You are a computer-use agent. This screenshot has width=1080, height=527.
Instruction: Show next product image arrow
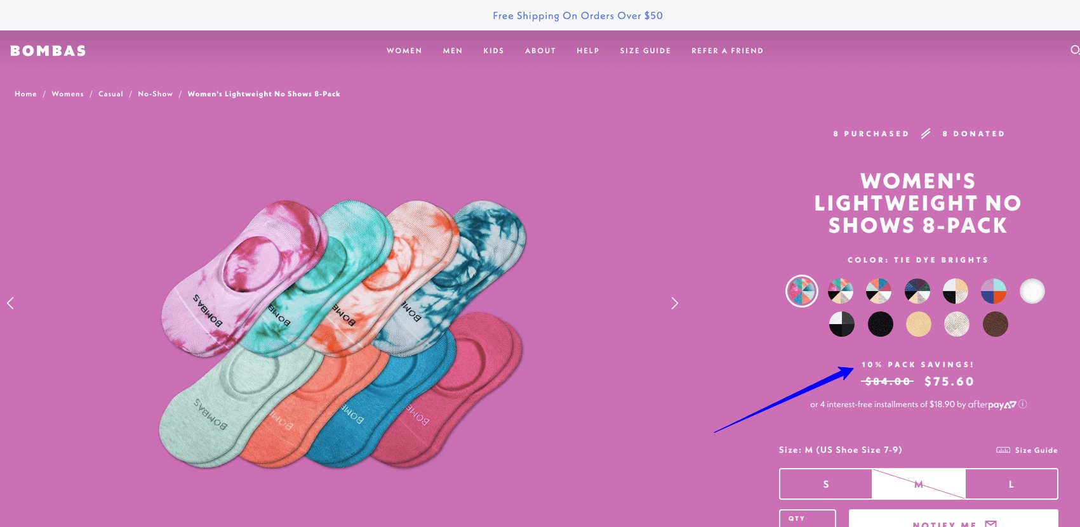click(x=674, y=303)
